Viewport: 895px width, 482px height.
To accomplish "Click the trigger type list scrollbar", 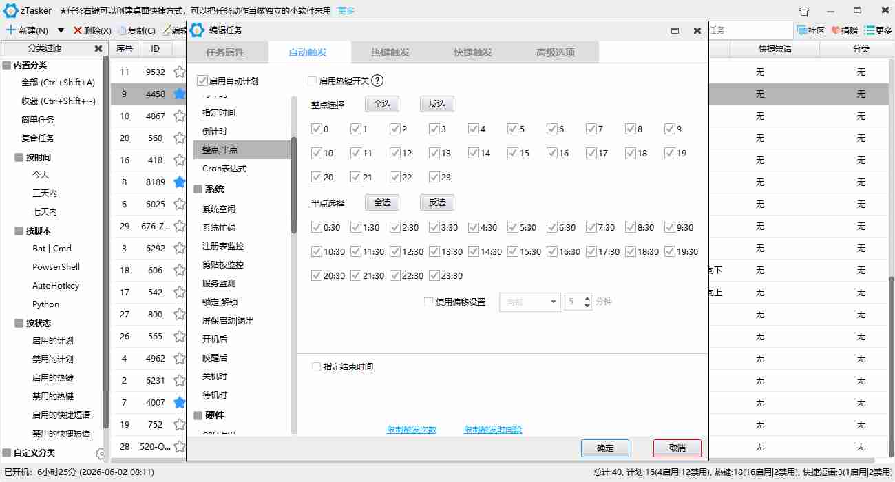I will (x=294, y=186).
